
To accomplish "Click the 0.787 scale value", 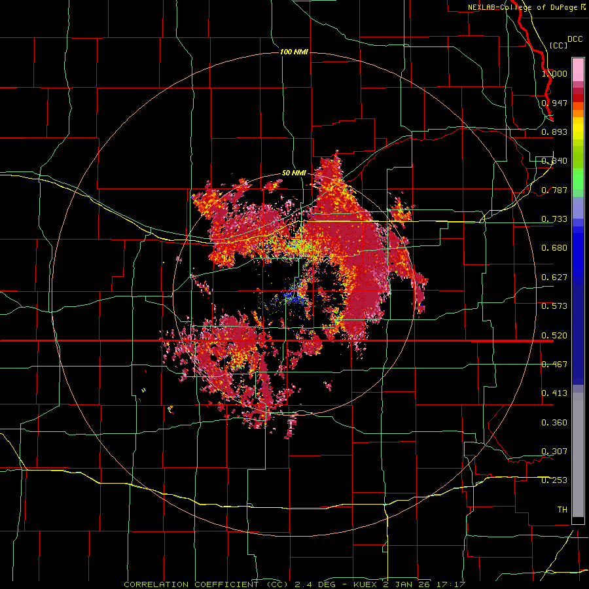I will tap(554, 190).
